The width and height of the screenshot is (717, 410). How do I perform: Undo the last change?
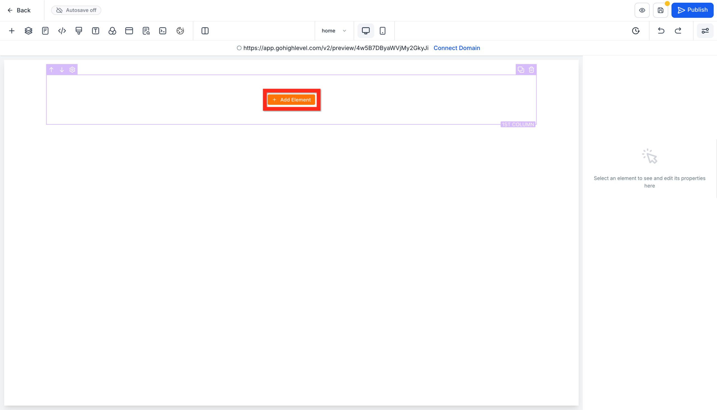[661, 31]
